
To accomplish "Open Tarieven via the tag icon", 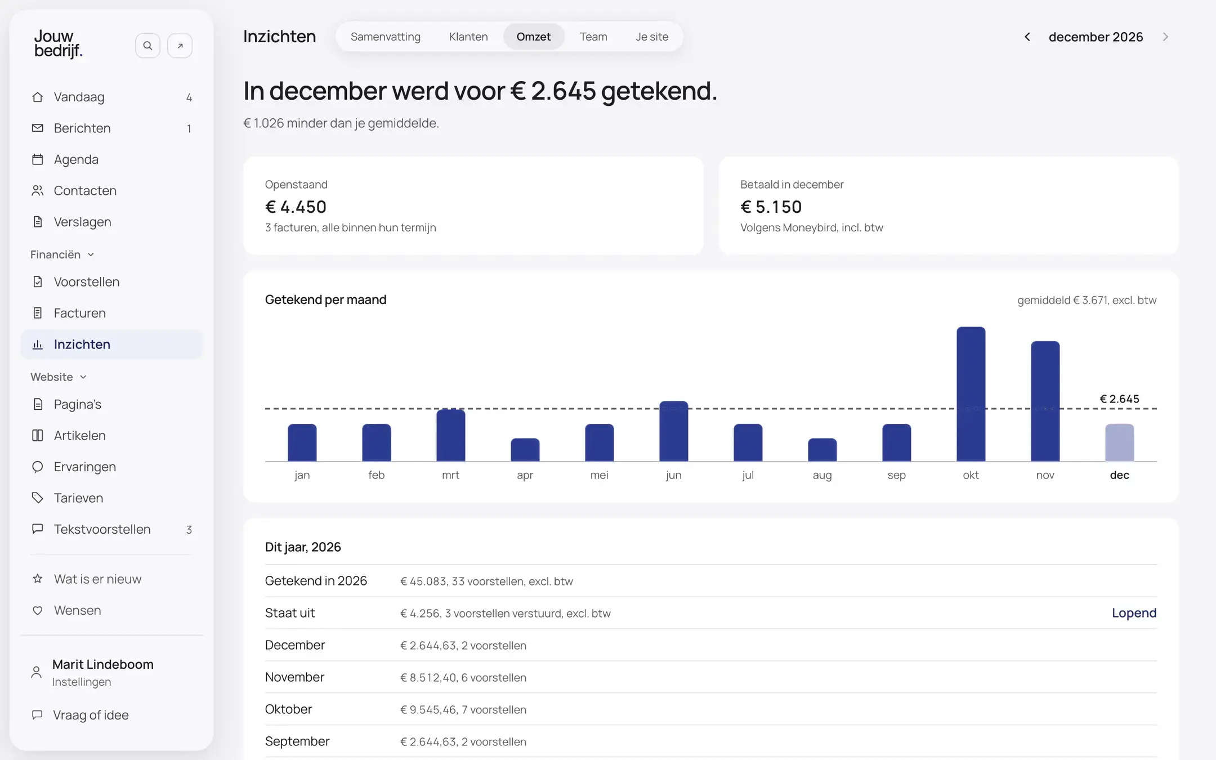I will (x=38, y=498).
